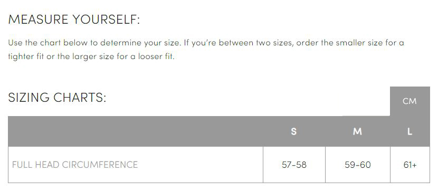Select the 61+ measurement cell

[410, 165]
